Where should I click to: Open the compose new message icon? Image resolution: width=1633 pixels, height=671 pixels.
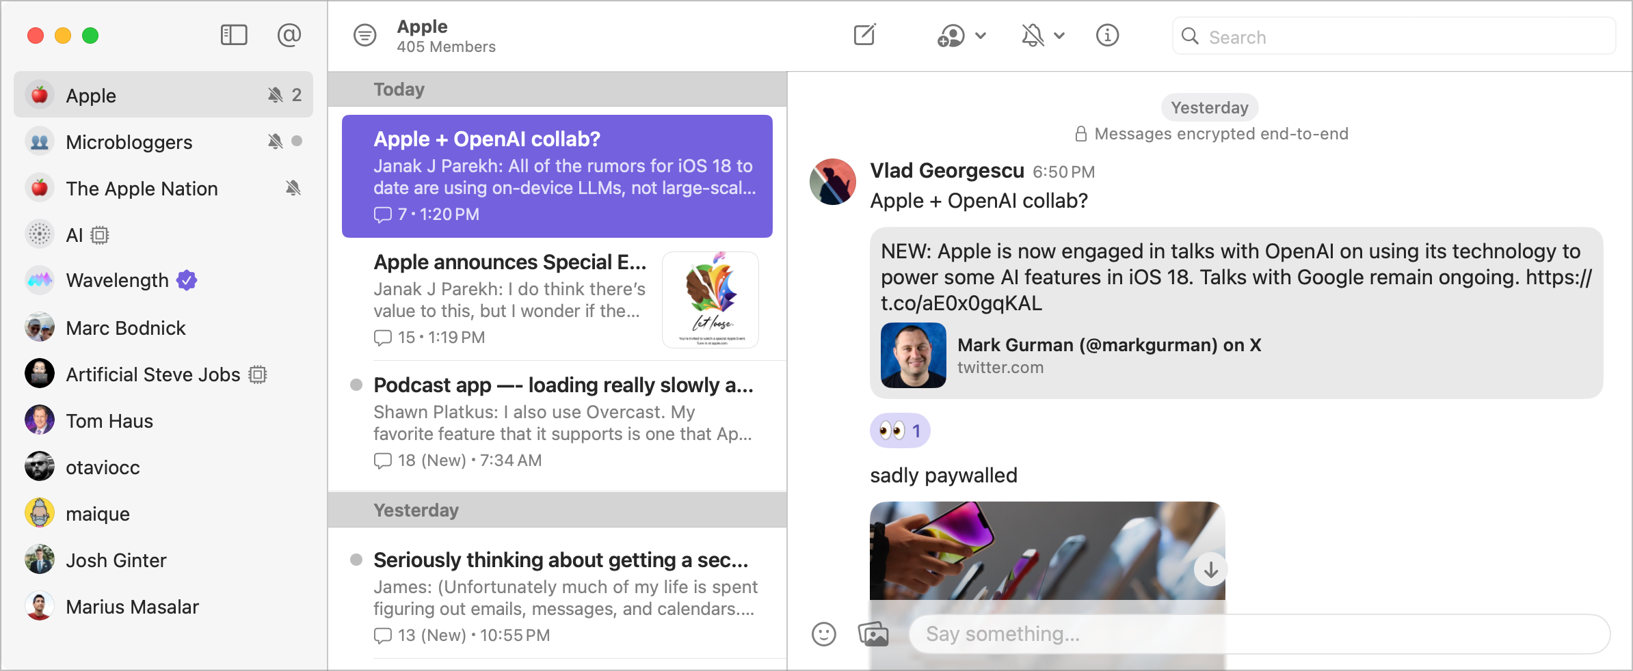[x=865, y=35]
